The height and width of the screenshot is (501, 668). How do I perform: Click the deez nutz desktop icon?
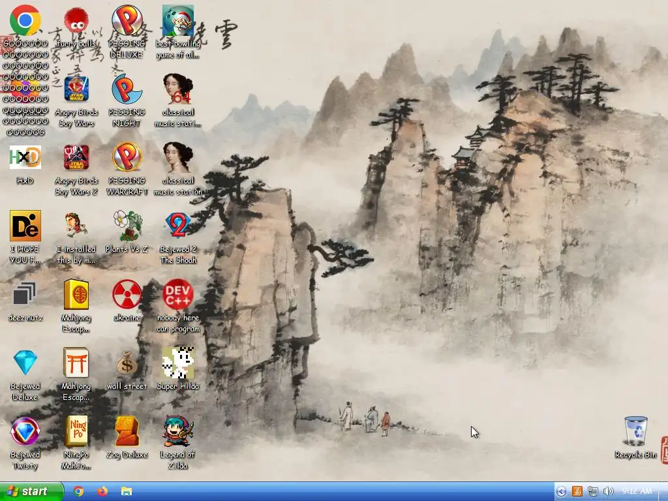25,294
